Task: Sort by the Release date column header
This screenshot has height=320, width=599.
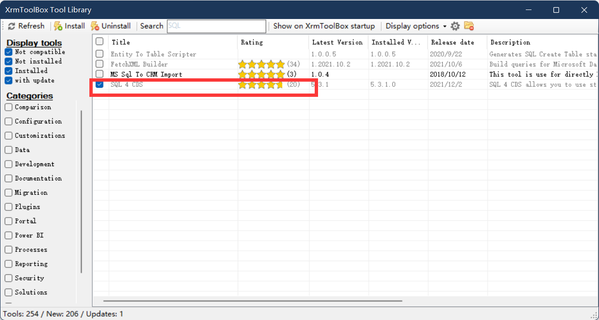Action: click(457, 42)
